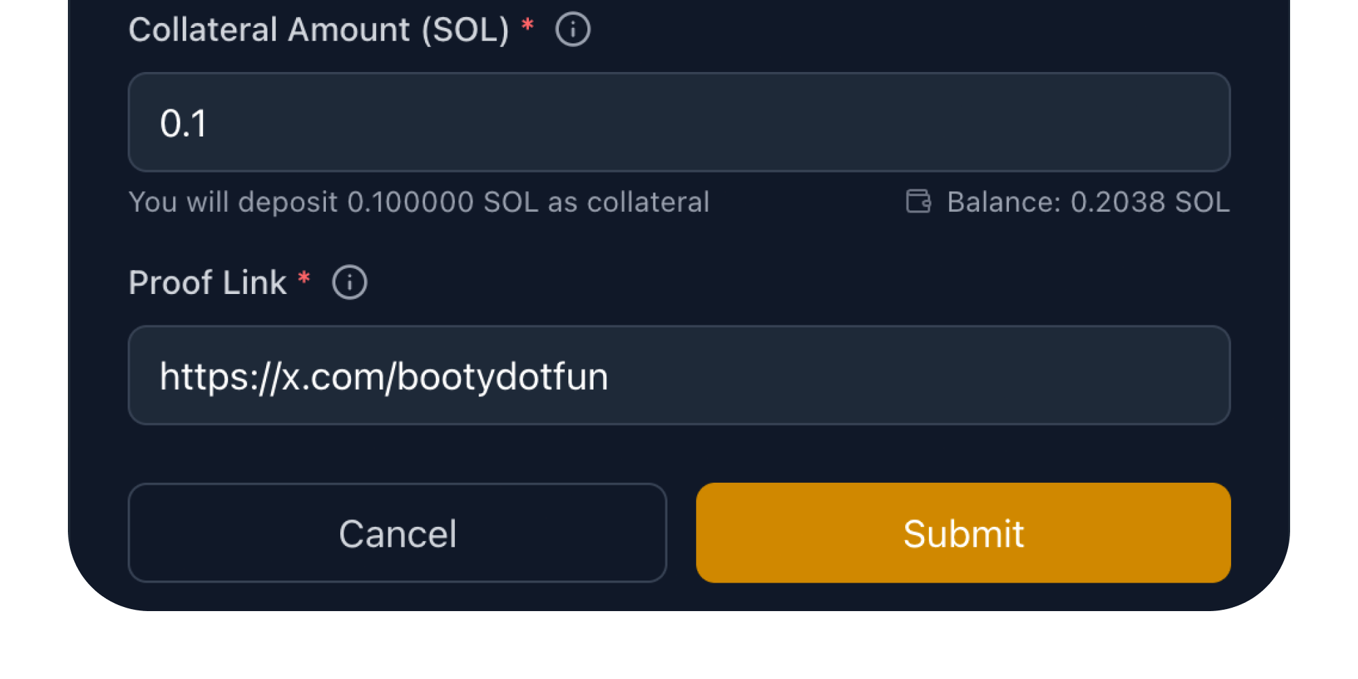Click the deposit confirmation helper text
1358x679 pixels.
coord(420,202)
